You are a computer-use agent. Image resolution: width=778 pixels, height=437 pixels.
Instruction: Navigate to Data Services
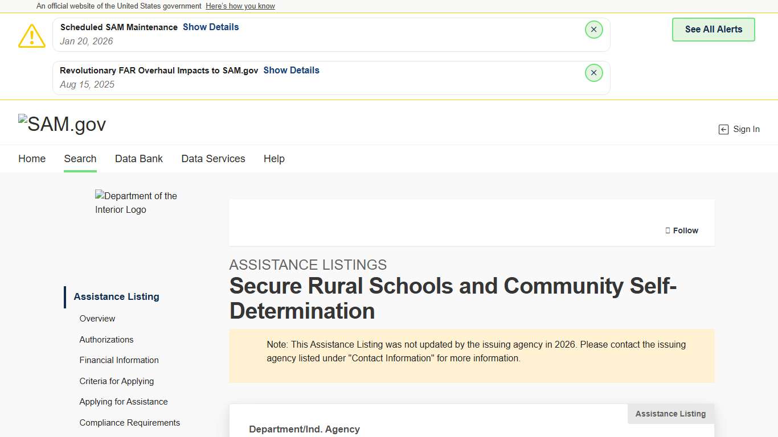coord(213,159)
